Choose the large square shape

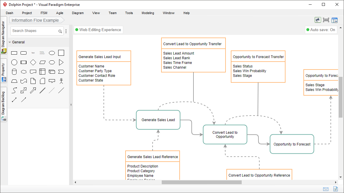click(61, 53)
